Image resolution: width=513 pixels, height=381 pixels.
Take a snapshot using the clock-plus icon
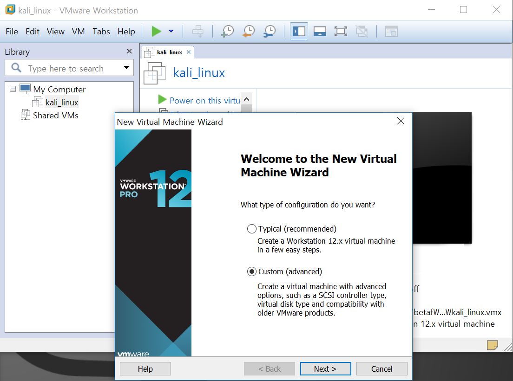click(227, 32)
